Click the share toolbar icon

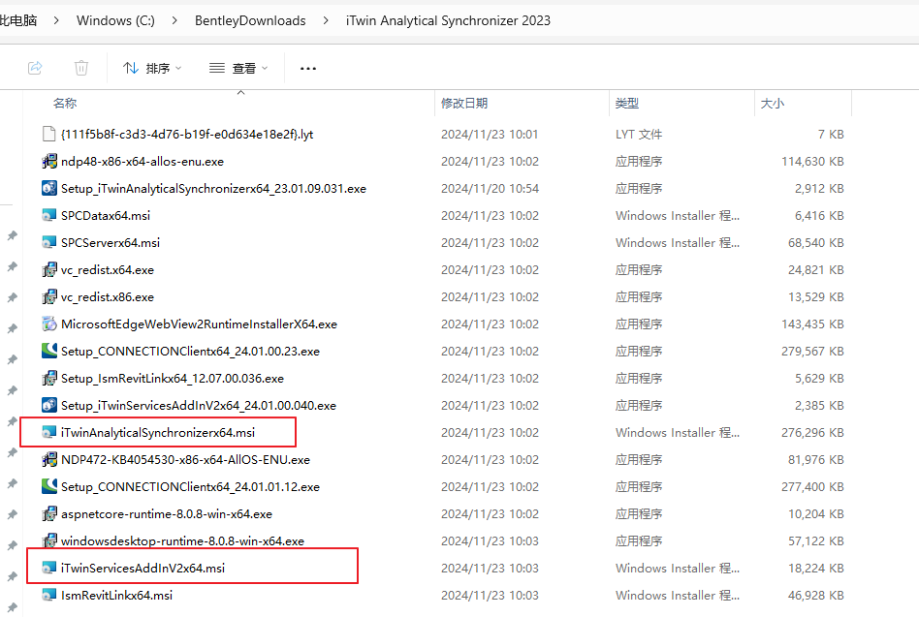[35, 68]
